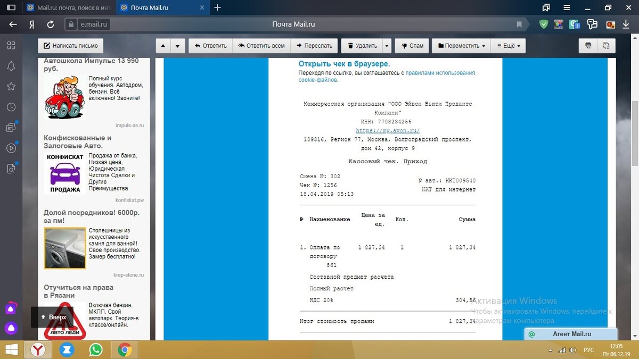This screenshot has height=359, width=639.
Task: Open Windows Start menu
Action: (11, 349)
